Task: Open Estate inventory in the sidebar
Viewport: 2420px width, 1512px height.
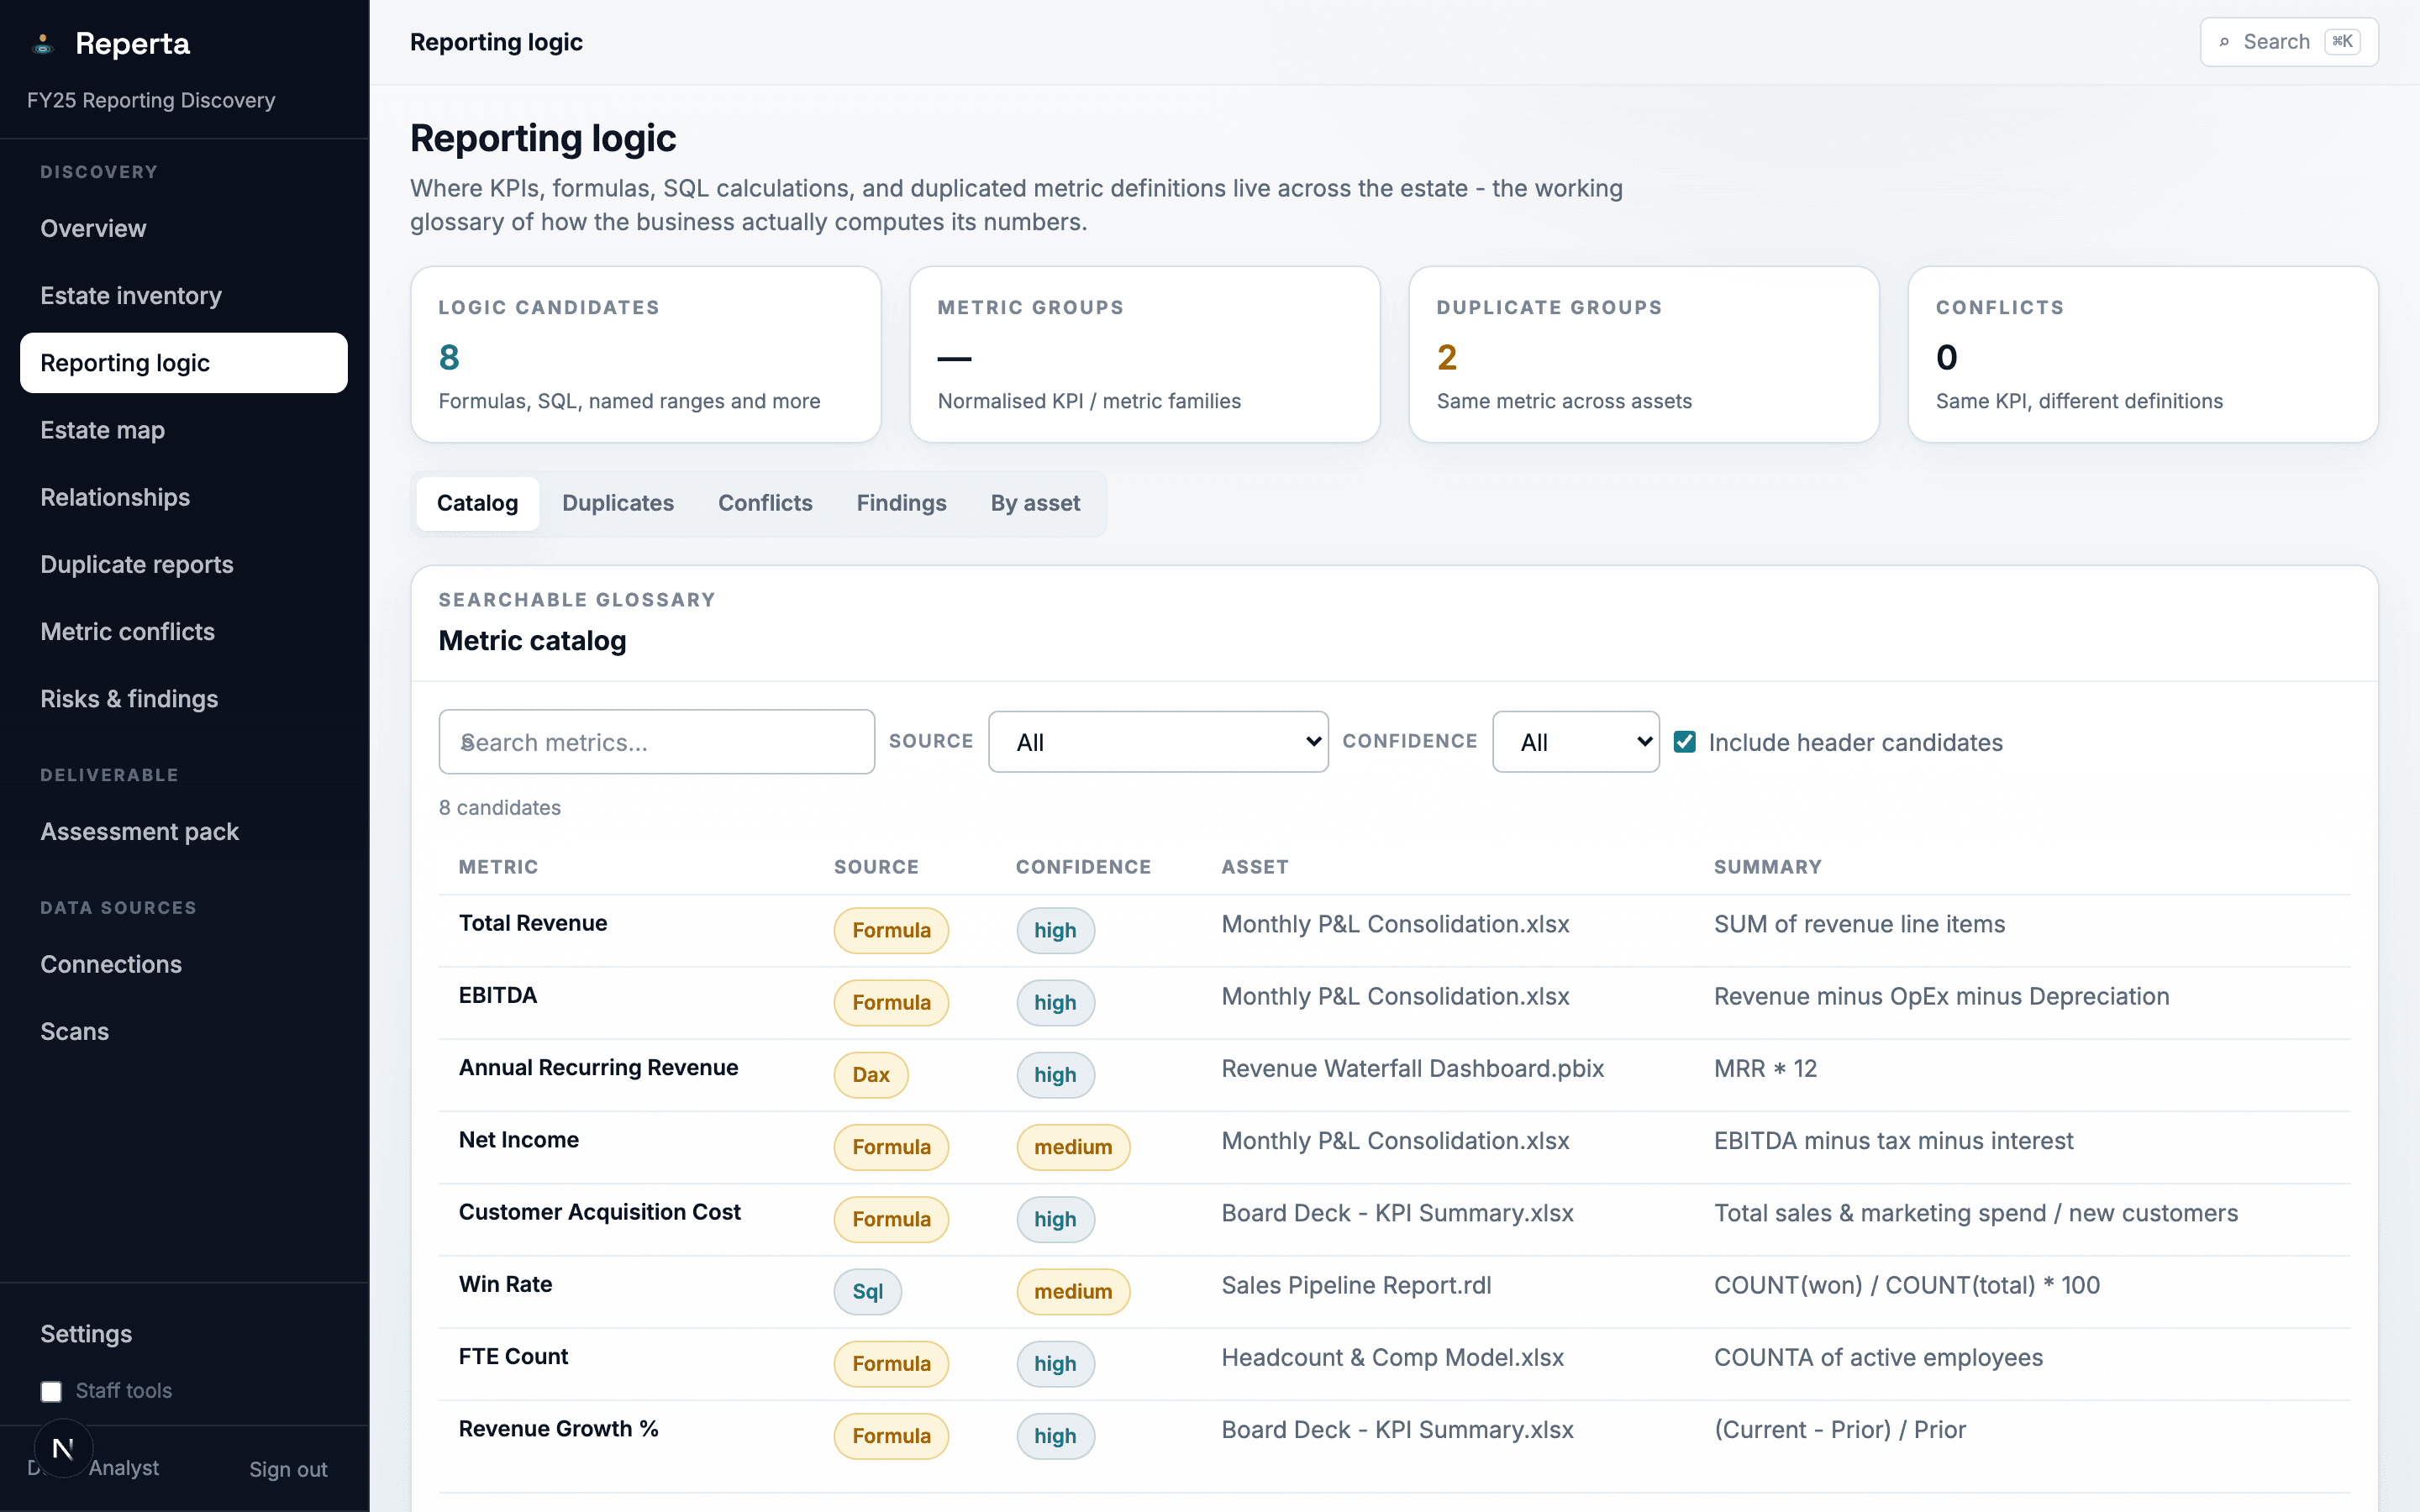Action: click(x=184, y=296)
